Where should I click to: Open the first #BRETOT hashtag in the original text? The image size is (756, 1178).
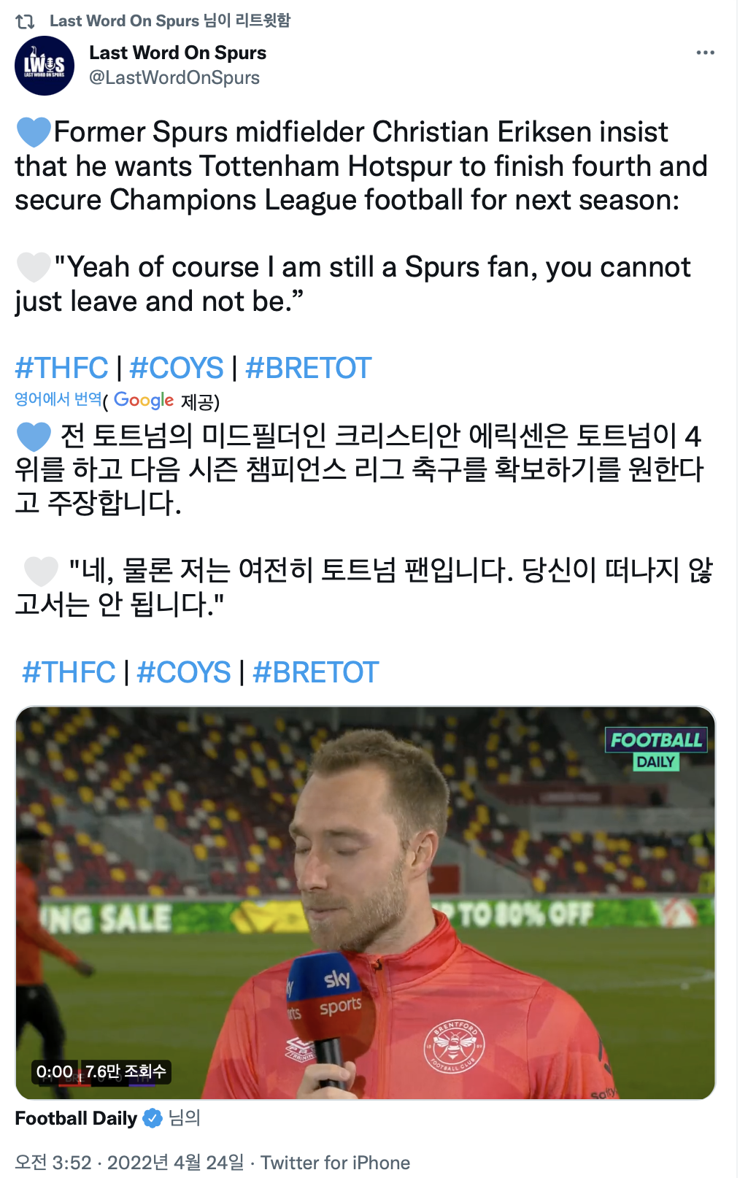309,368
